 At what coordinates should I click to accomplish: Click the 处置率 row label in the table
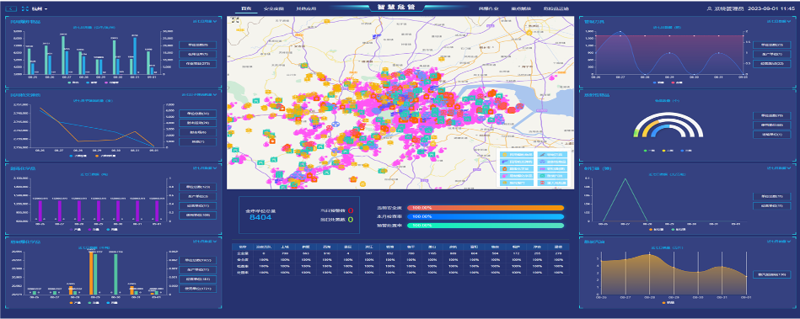[x=243, y=272]
